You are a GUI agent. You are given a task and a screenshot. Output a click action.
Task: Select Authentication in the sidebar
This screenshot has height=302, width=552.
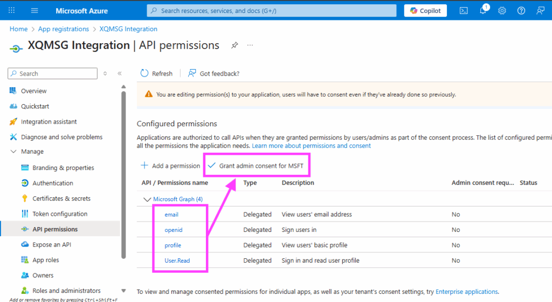[53, 183]
